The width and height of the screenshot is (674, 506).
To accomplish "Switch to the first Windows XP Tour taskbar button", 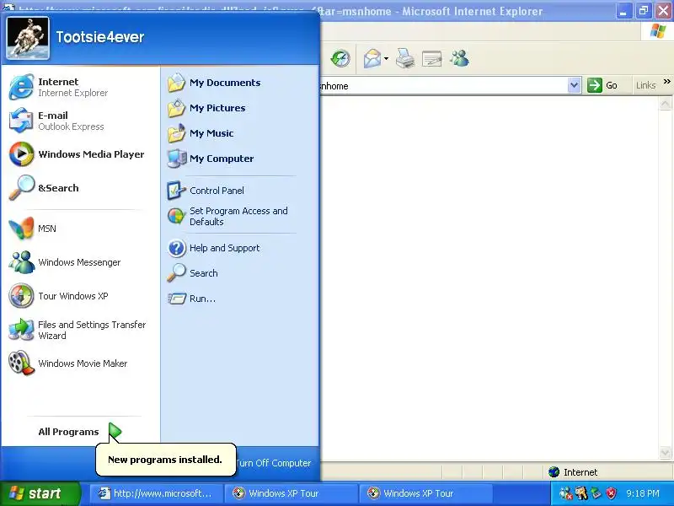I will (x=292, y=493).
